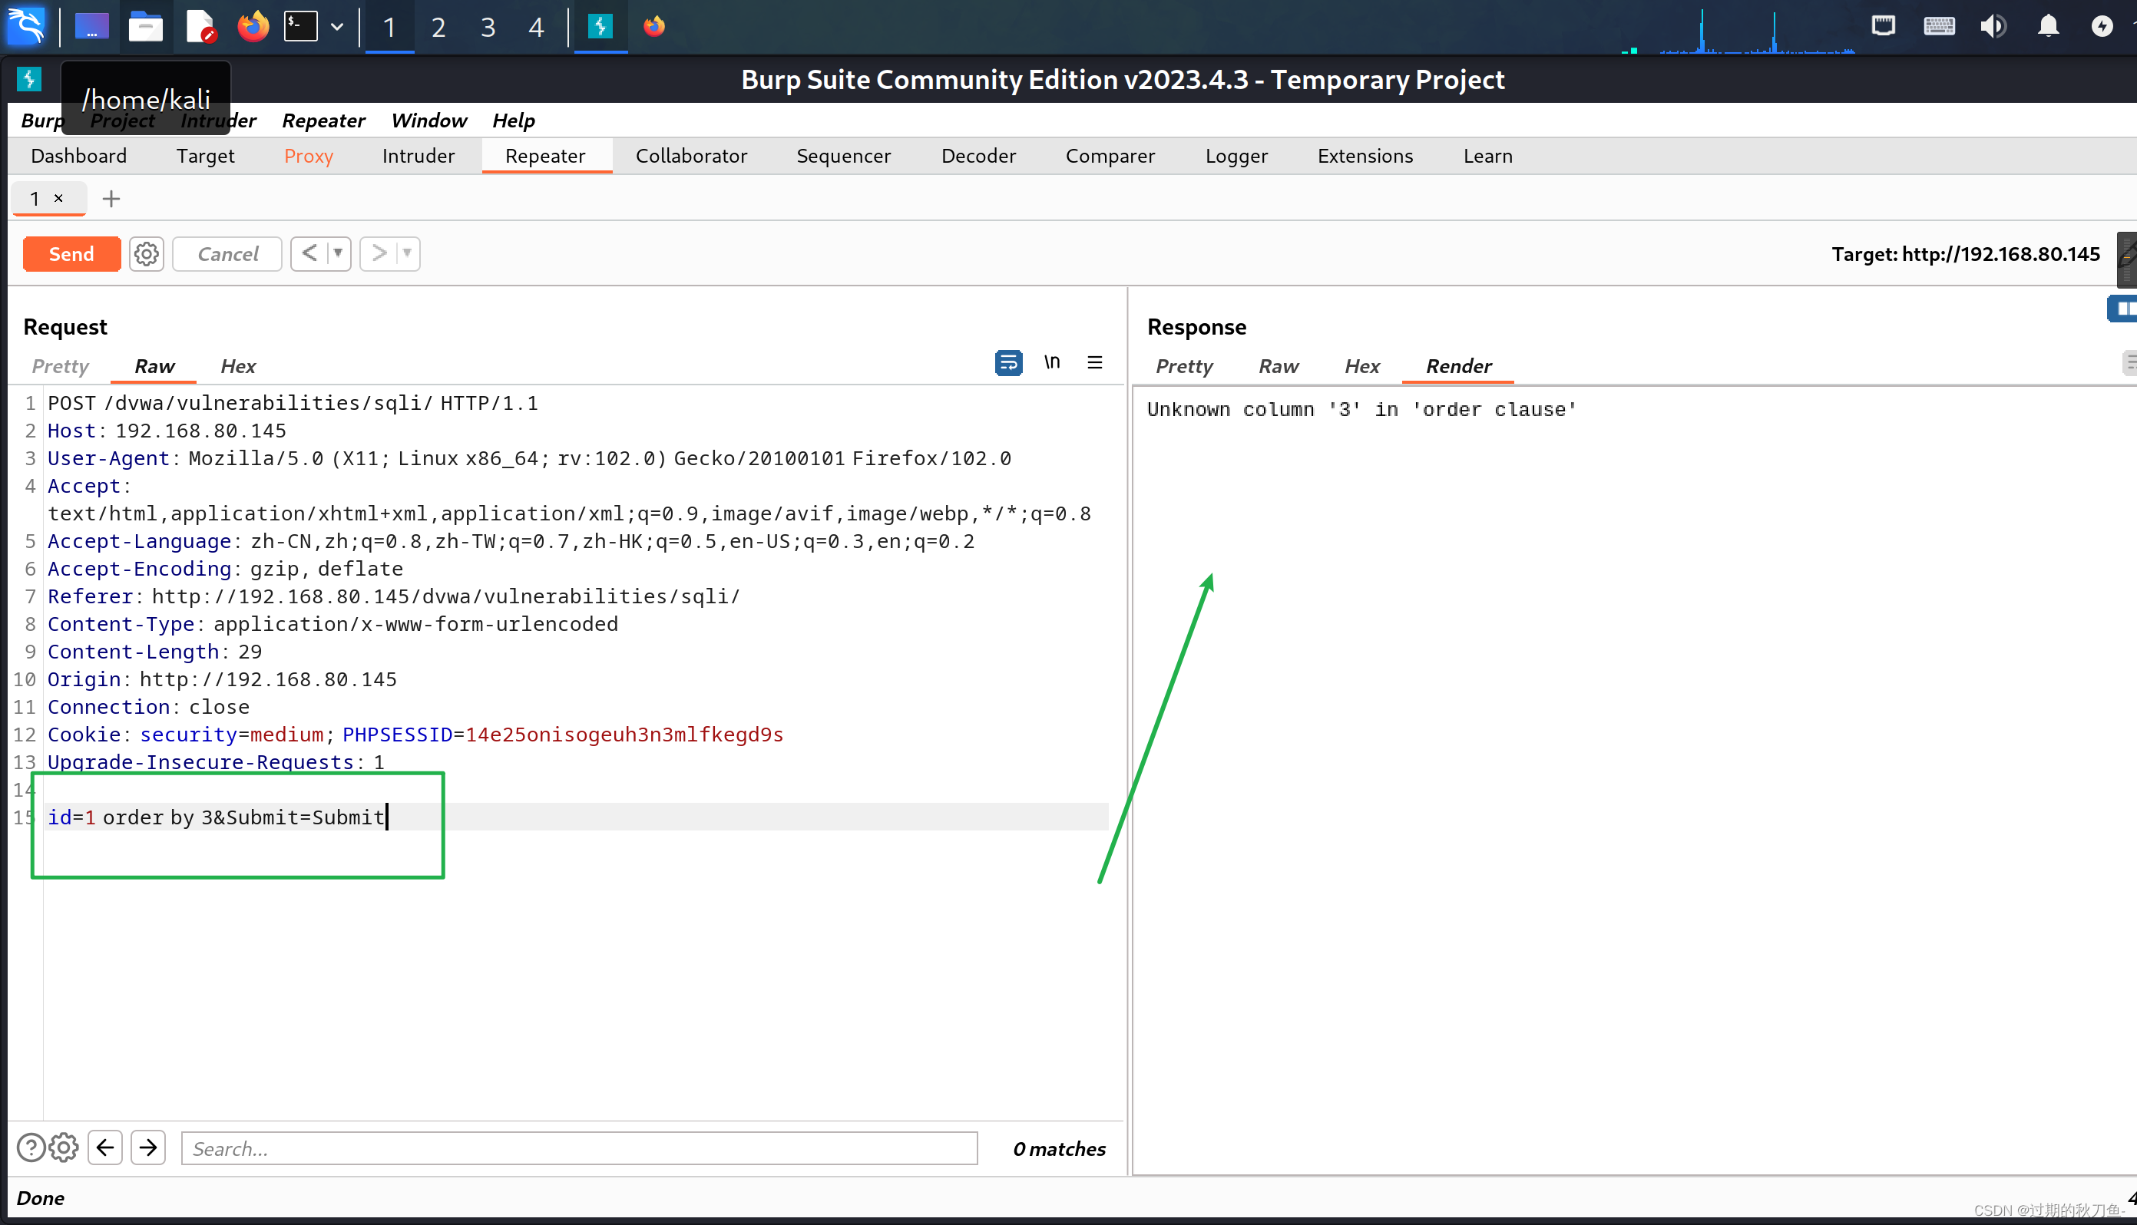The width and height of the screenshot is (2137, 1225).
Task: Click the Content-Length: 29 header line
Action: pos(154,652)
